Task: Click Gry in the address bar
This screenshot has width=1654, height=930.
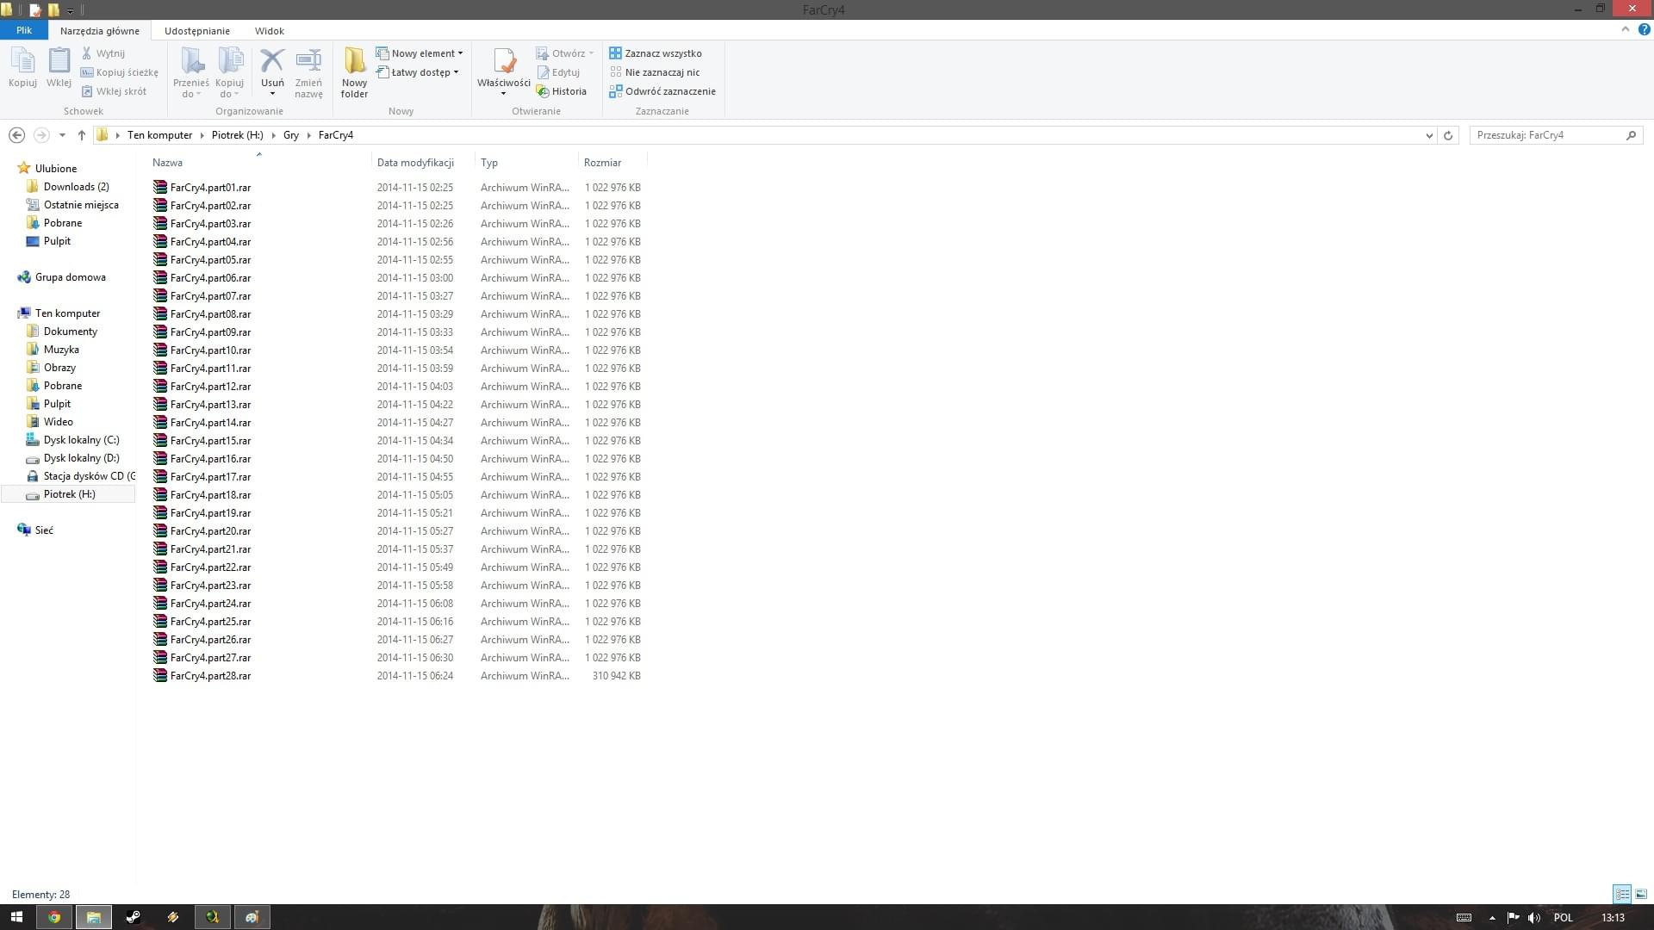Action: tap(291, 135)
